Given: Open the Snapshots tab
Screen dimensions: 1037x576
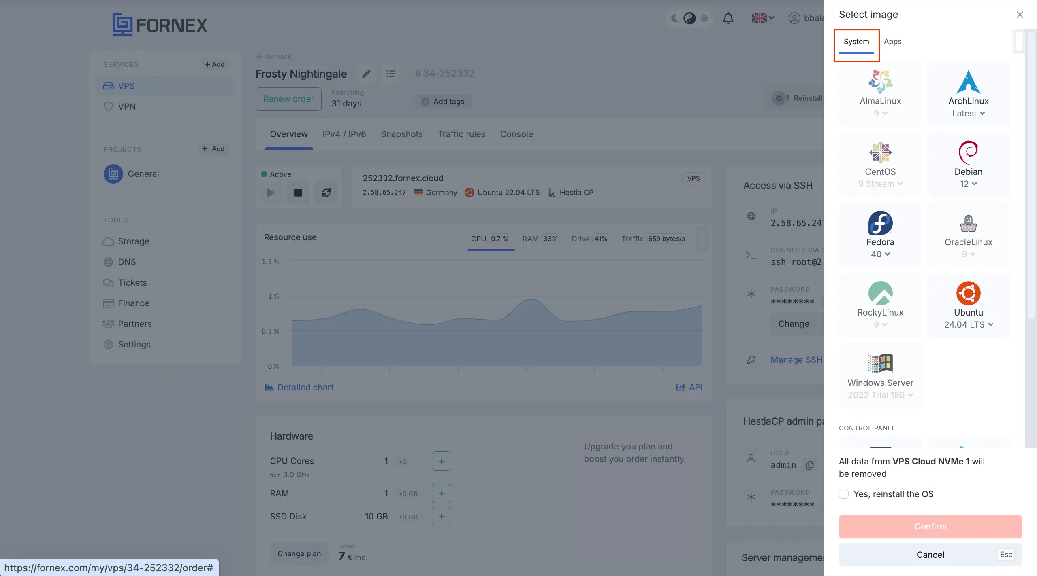Looking at the screenshot, I should pyautogui.click(x=401, y=134).
